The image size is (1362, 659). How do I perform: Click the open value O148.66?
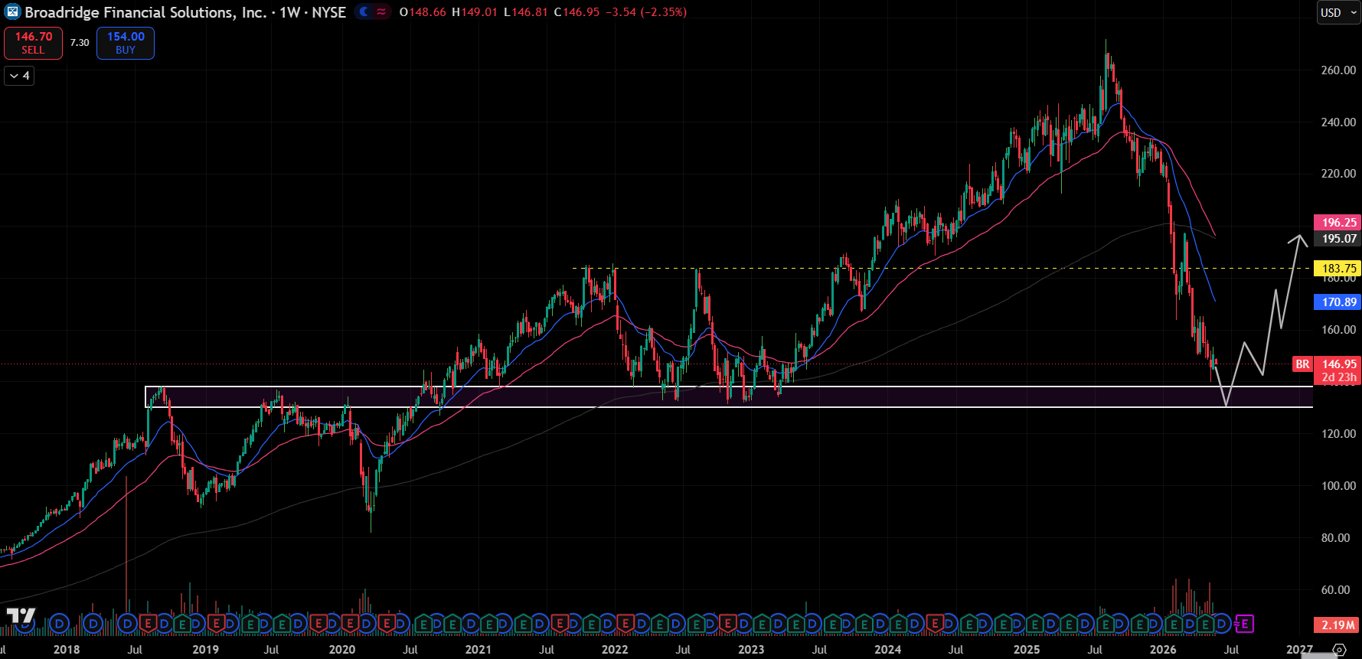coord(423,12)
